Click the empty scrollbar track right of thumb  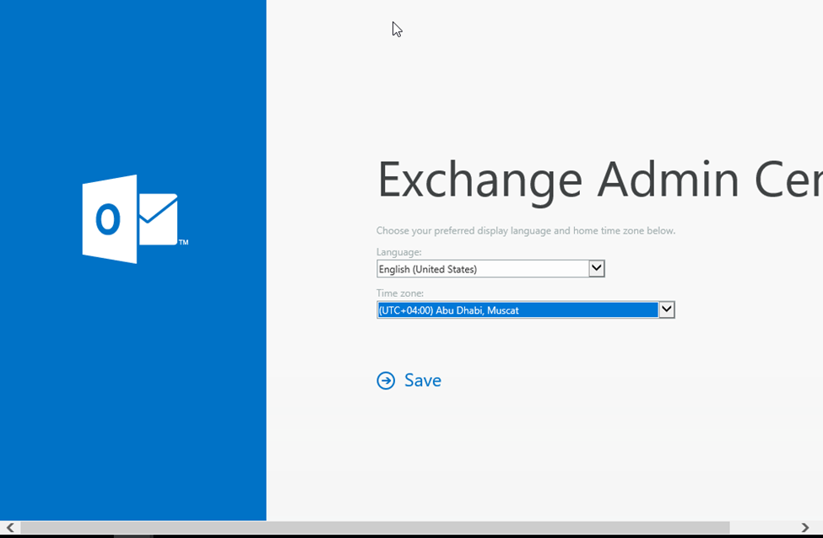(x=762, y=528)
